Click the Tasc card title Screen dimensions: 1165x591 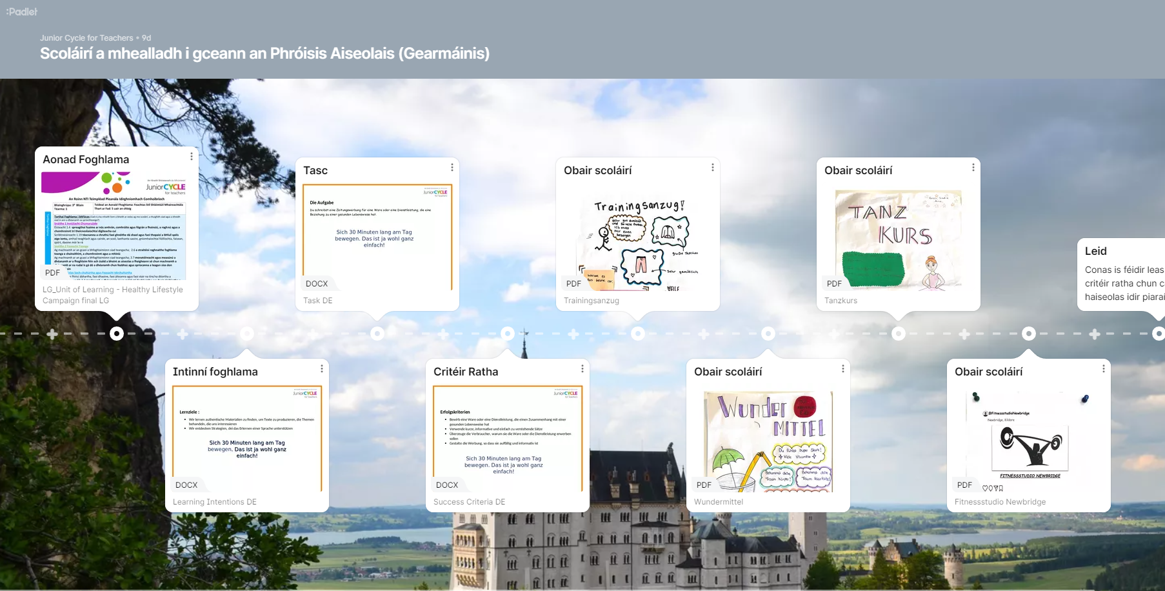click(315, 170)
